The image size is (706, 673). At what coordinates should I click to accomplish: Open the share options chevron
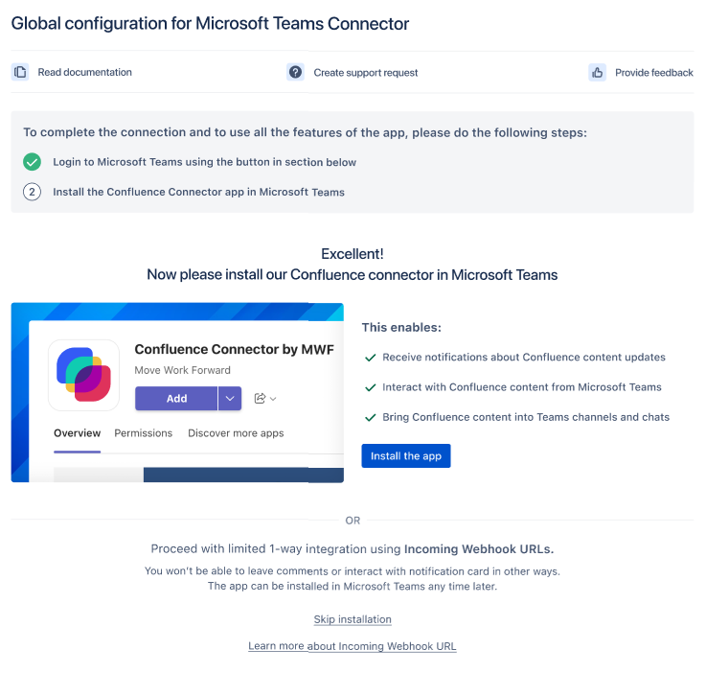click(x=273, y=399)
